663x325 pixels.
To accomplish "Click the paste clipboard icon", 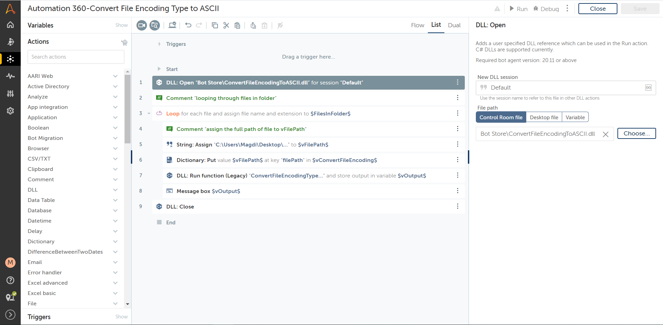I will pyautogui.click(x=238, y=25).
